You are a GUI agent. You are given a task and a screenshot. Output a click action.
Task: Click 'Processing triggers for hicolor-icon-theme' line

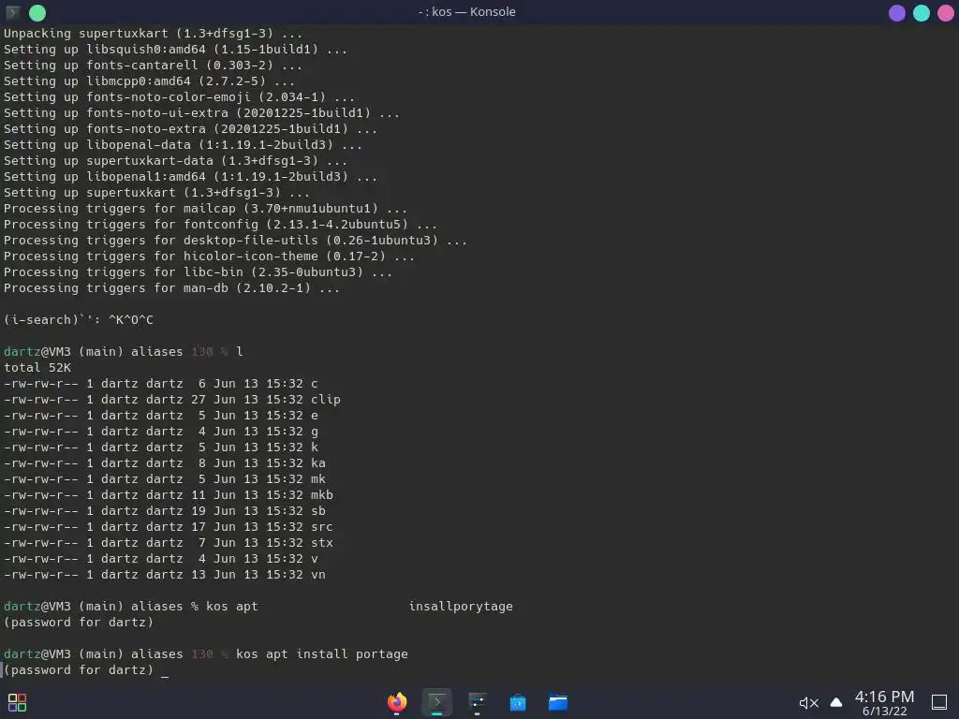coord(210,257)
